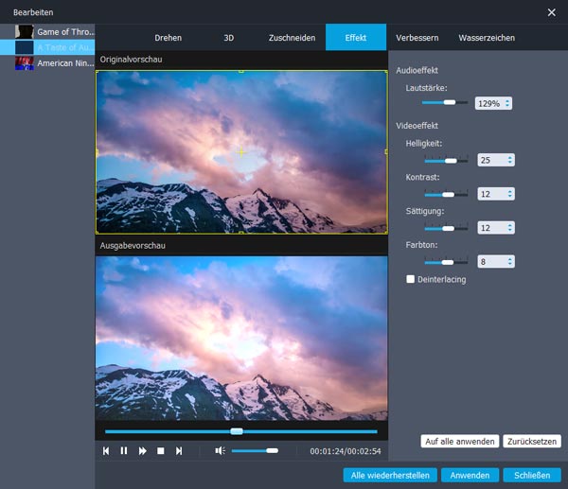Adjust the Lautstärke percentage spinner
The width and height of the screenshot is (568, 489).
point(507,103)
